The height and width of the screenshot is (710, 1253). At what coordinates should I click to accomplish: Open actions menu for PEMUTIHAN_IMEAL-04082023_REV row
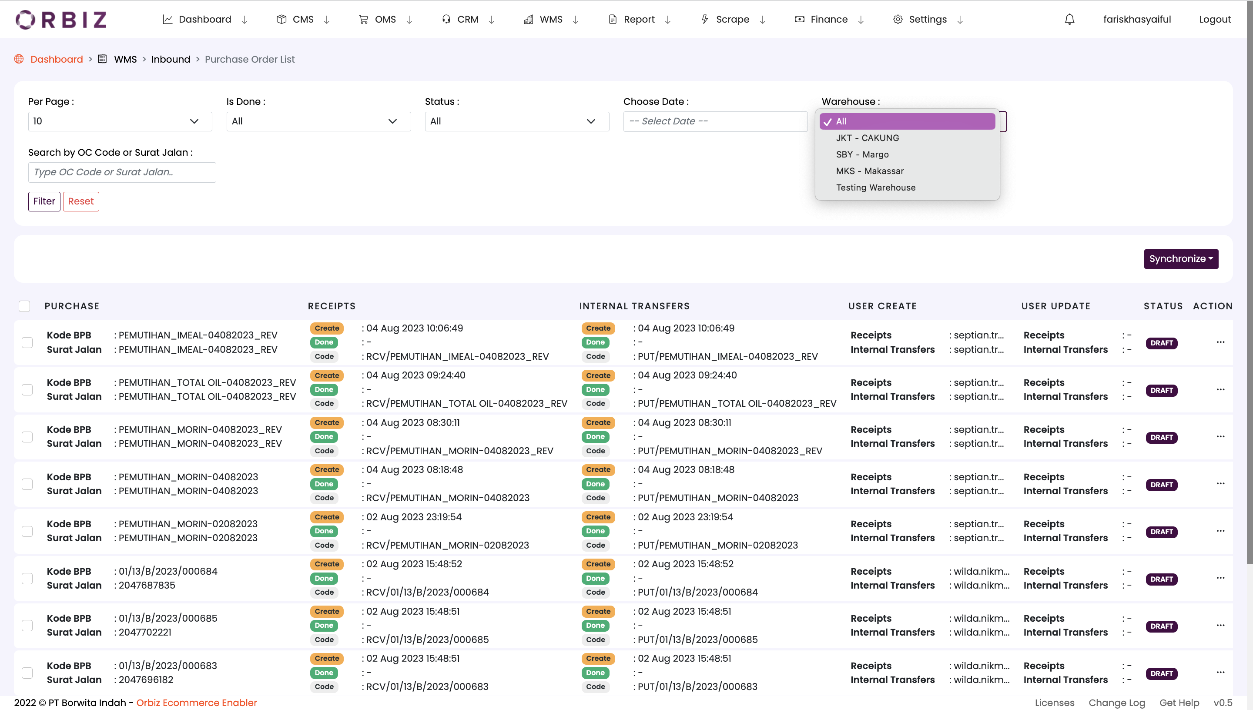point(1220,342)
